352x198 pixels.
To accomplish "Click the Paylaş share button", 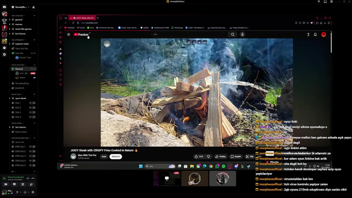I will [x=220, y=156].
